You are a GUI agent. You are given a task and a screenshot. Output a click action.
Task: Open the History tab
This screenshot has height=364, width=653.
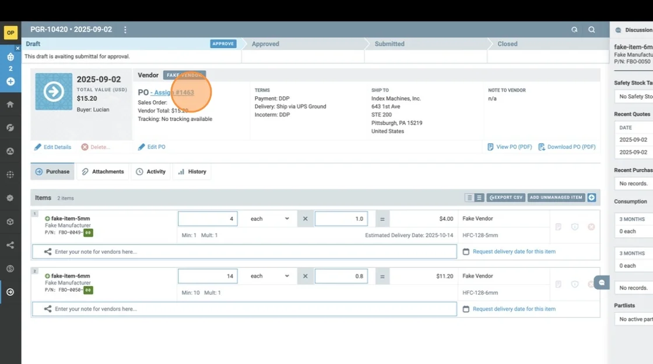click(192, 172)
